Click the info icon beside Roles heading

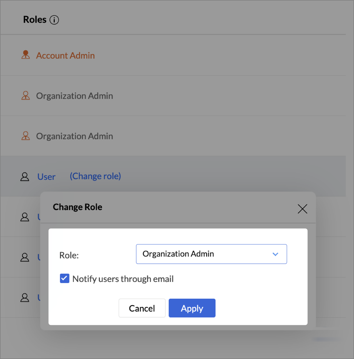click(54, 20)
